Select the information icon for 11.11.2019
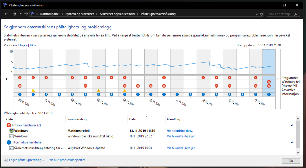Image resolution: width=306 pixels, height=168 pixels. click(x=177, y=95)
